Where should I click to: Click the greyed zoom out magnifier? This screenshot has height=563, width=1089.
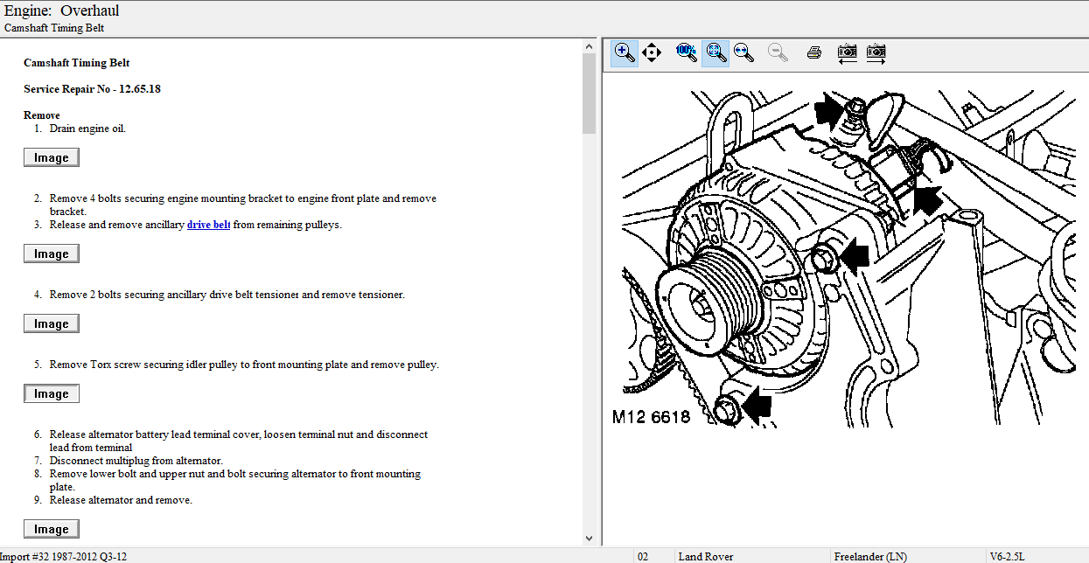tap(778, 52)
